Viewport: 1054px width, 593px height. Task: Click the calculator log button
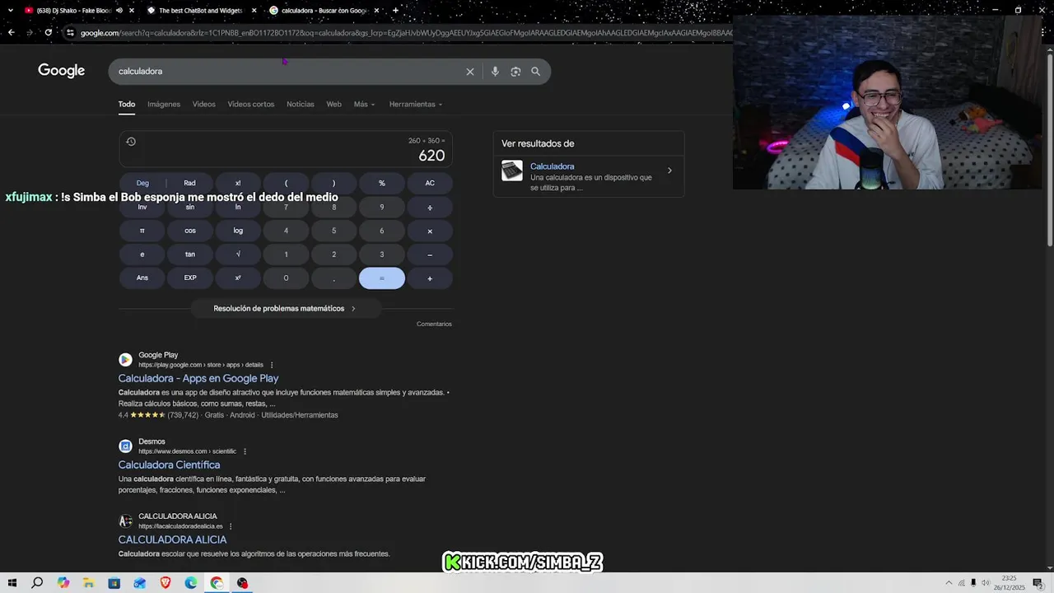click(238, 231)
